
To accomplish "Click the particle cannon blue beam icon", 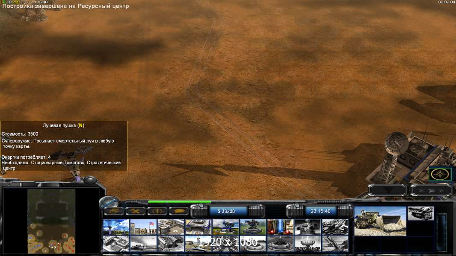I will pos(280,227).
